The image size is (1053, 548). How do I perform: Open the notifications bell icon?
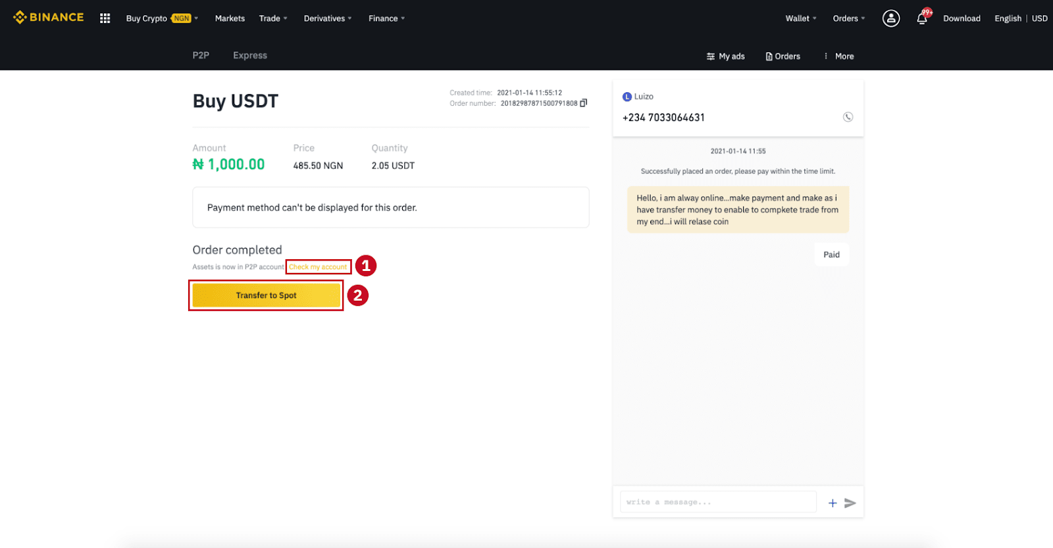coord(922,18)
